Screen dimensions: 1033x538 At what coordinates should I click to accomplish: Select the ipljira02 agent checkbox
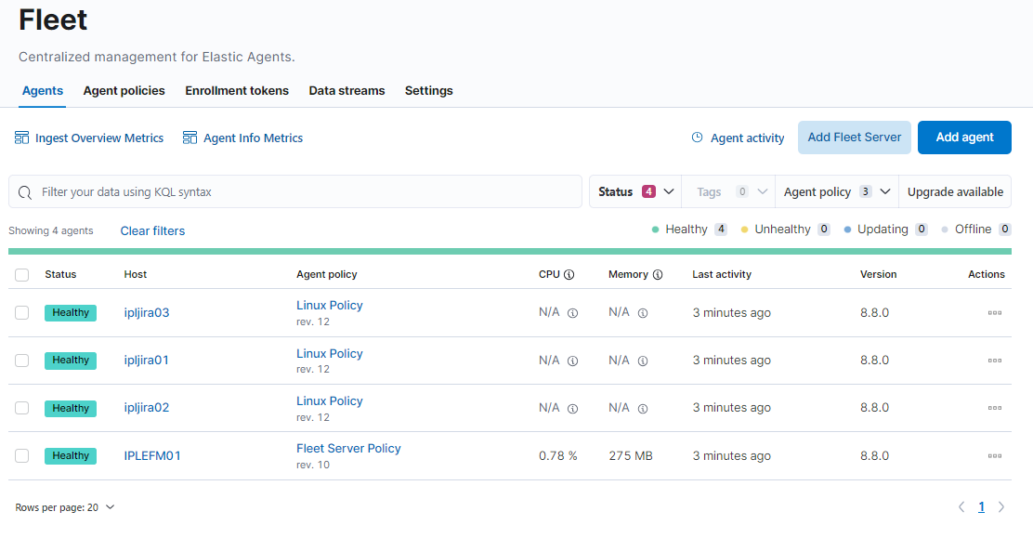click(x=21, y=408)
